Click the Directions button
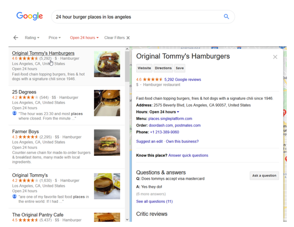 click(x=163, y=68)
